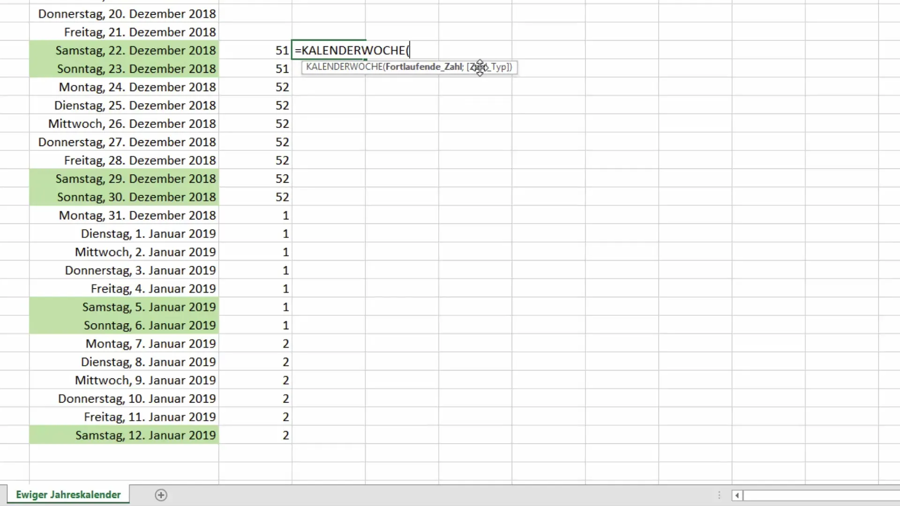The height and width of the screenshot is (506, 900).
Task: Select cell Donnerstag, 27. Dezember 2018
Action: coord(124,141)
